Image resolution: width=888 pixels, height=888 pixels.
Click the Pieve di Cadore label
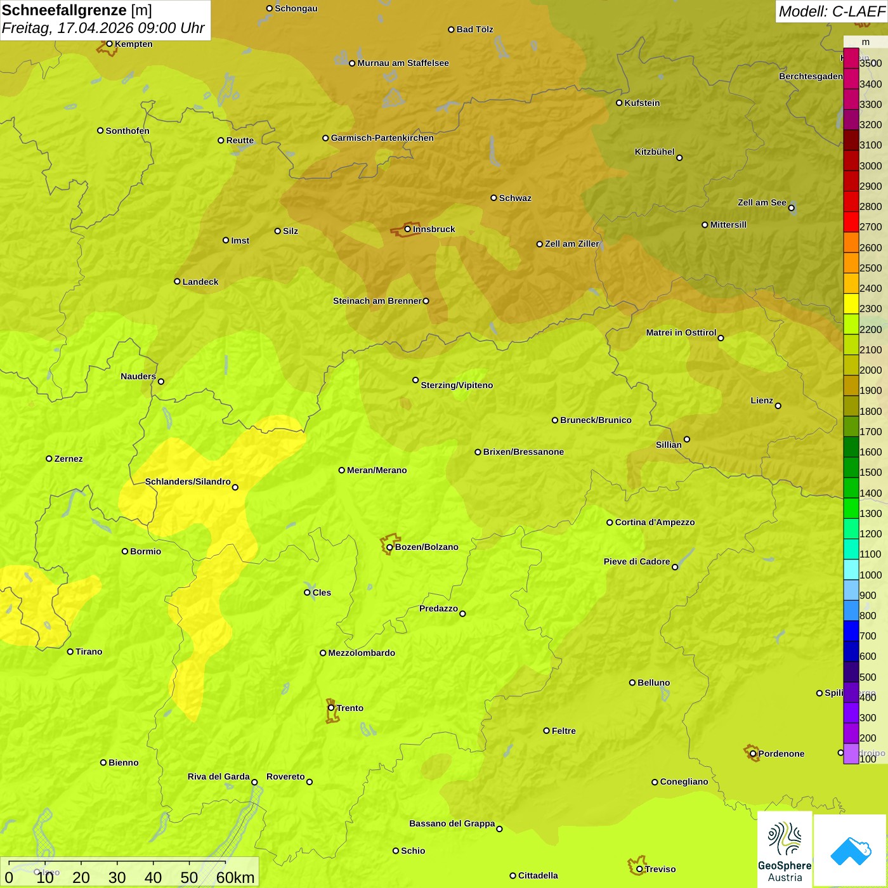tap(637, 561)
